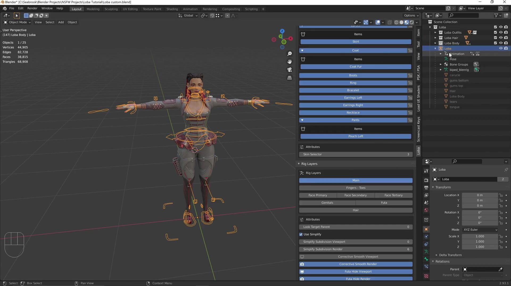511x286 pixels.
Task: Uncheck the Use Simplify checkbox
Action: (301, 234)
